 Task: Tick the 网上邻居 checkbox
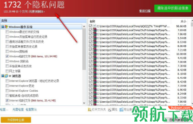click(x=7, y=71)
